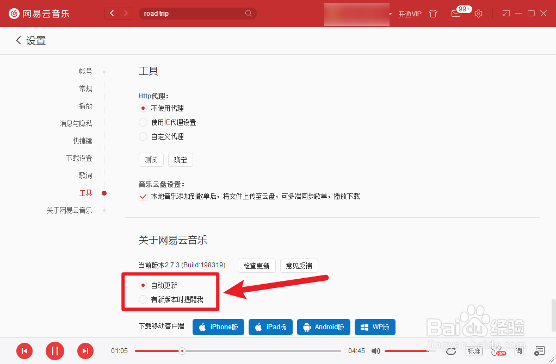Return from settings with back chevron
556x364 pixels.
coord(18,40)
